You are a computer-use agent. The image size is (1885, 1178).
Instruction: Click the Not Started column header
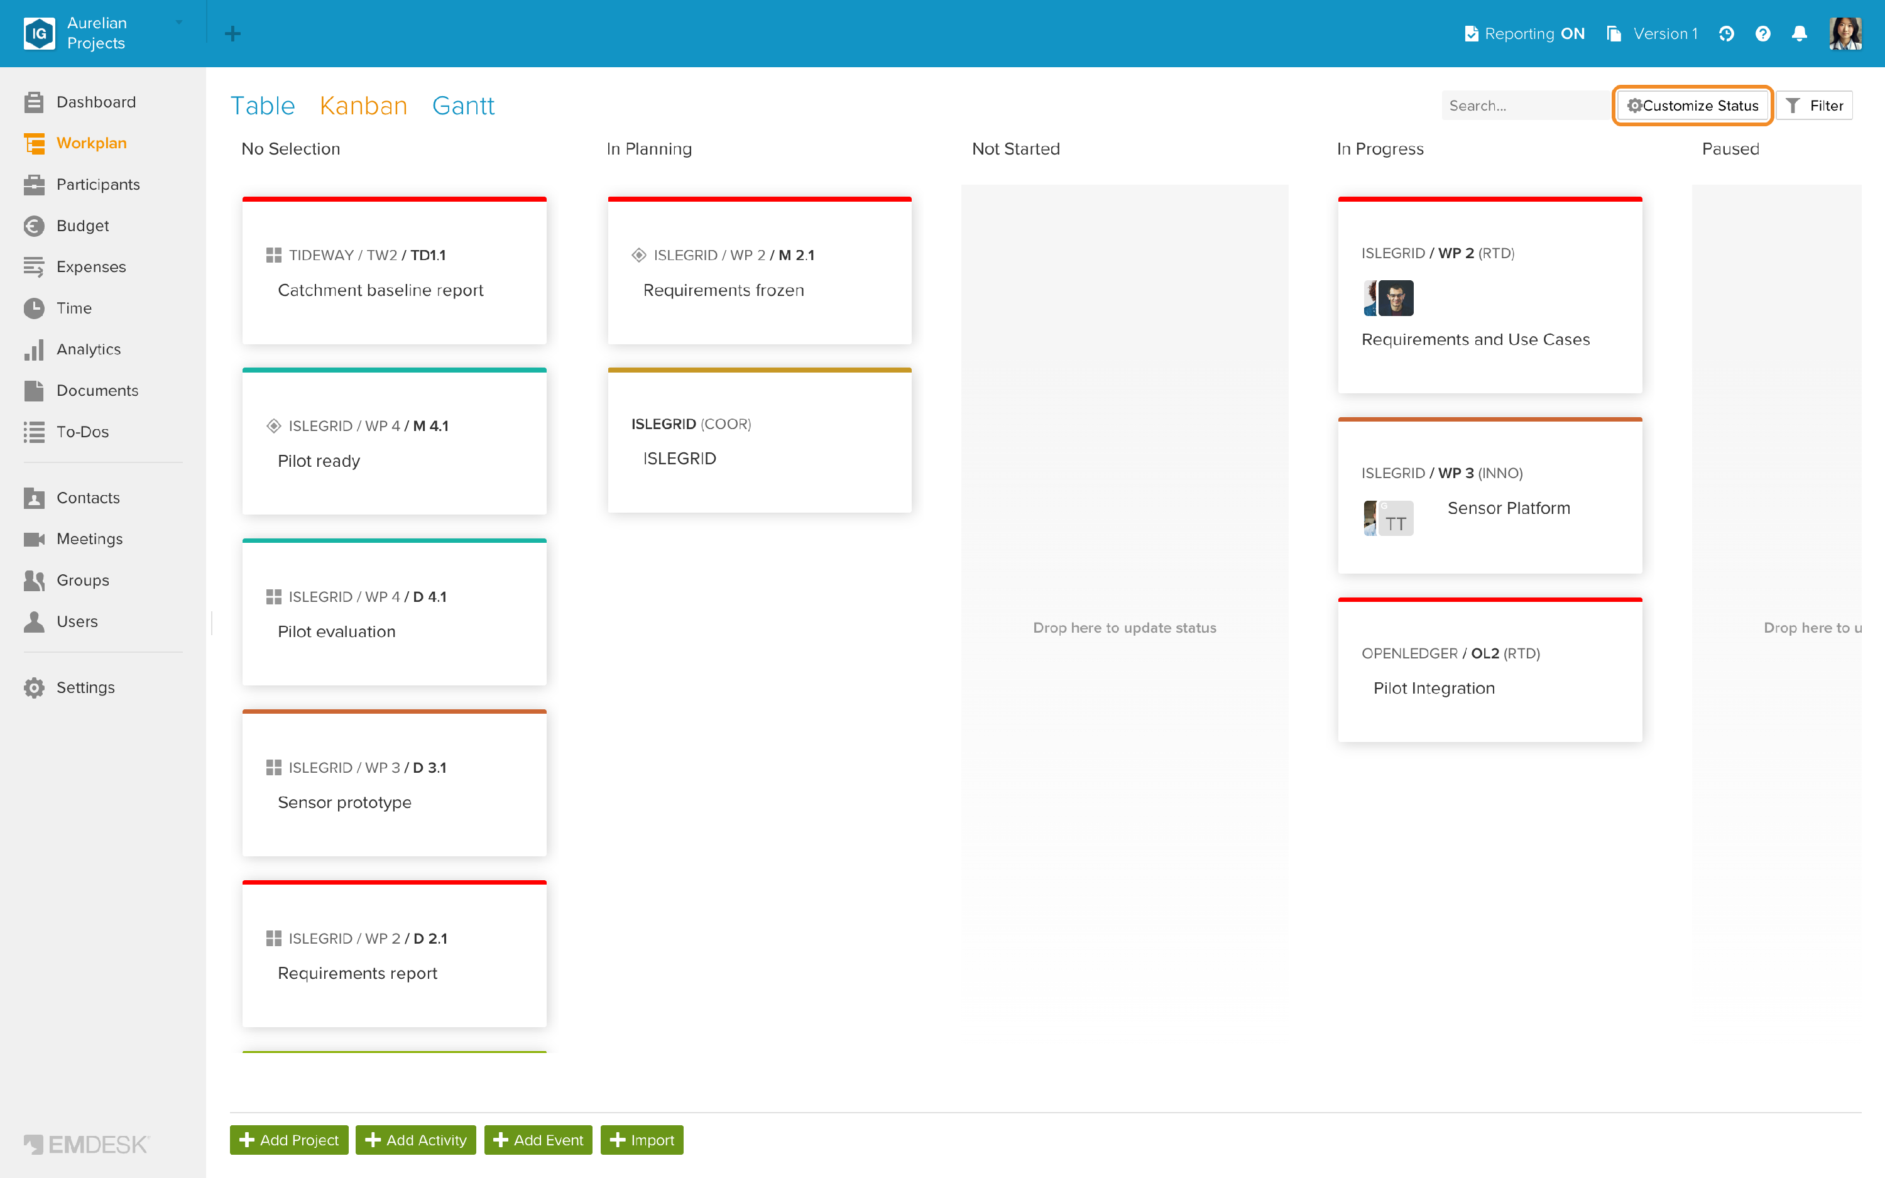pyautogui.click(x=1016, y=149)
